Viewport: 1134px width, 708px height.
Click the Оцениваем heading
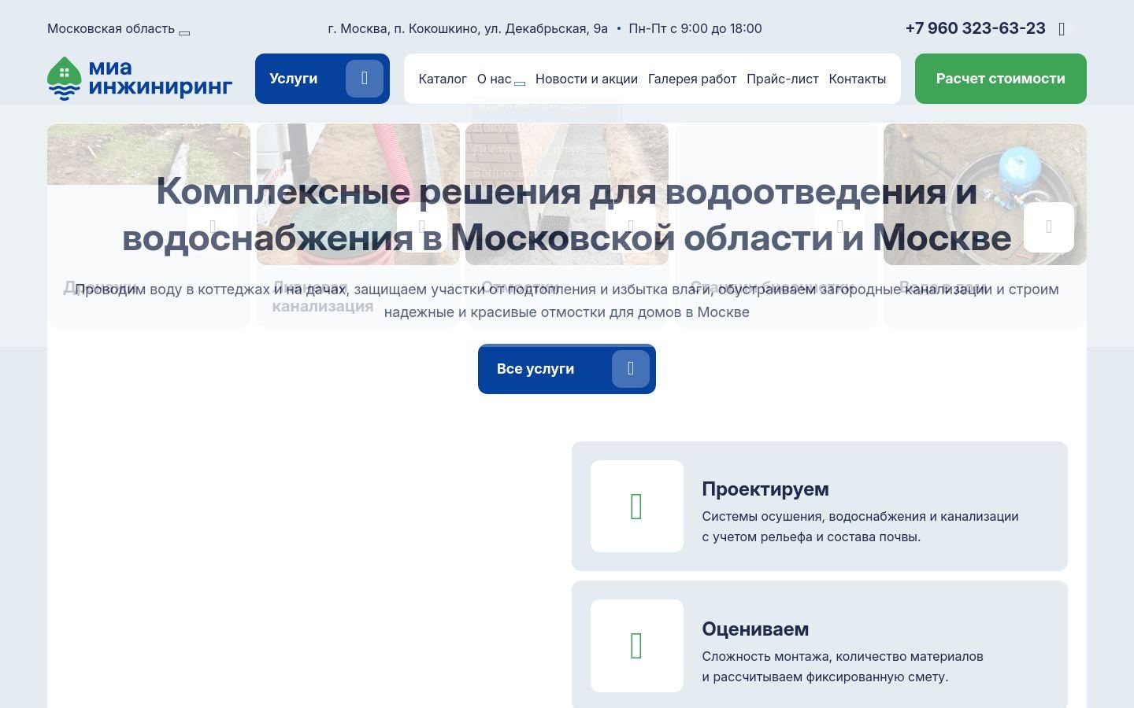tap(755, 629)
